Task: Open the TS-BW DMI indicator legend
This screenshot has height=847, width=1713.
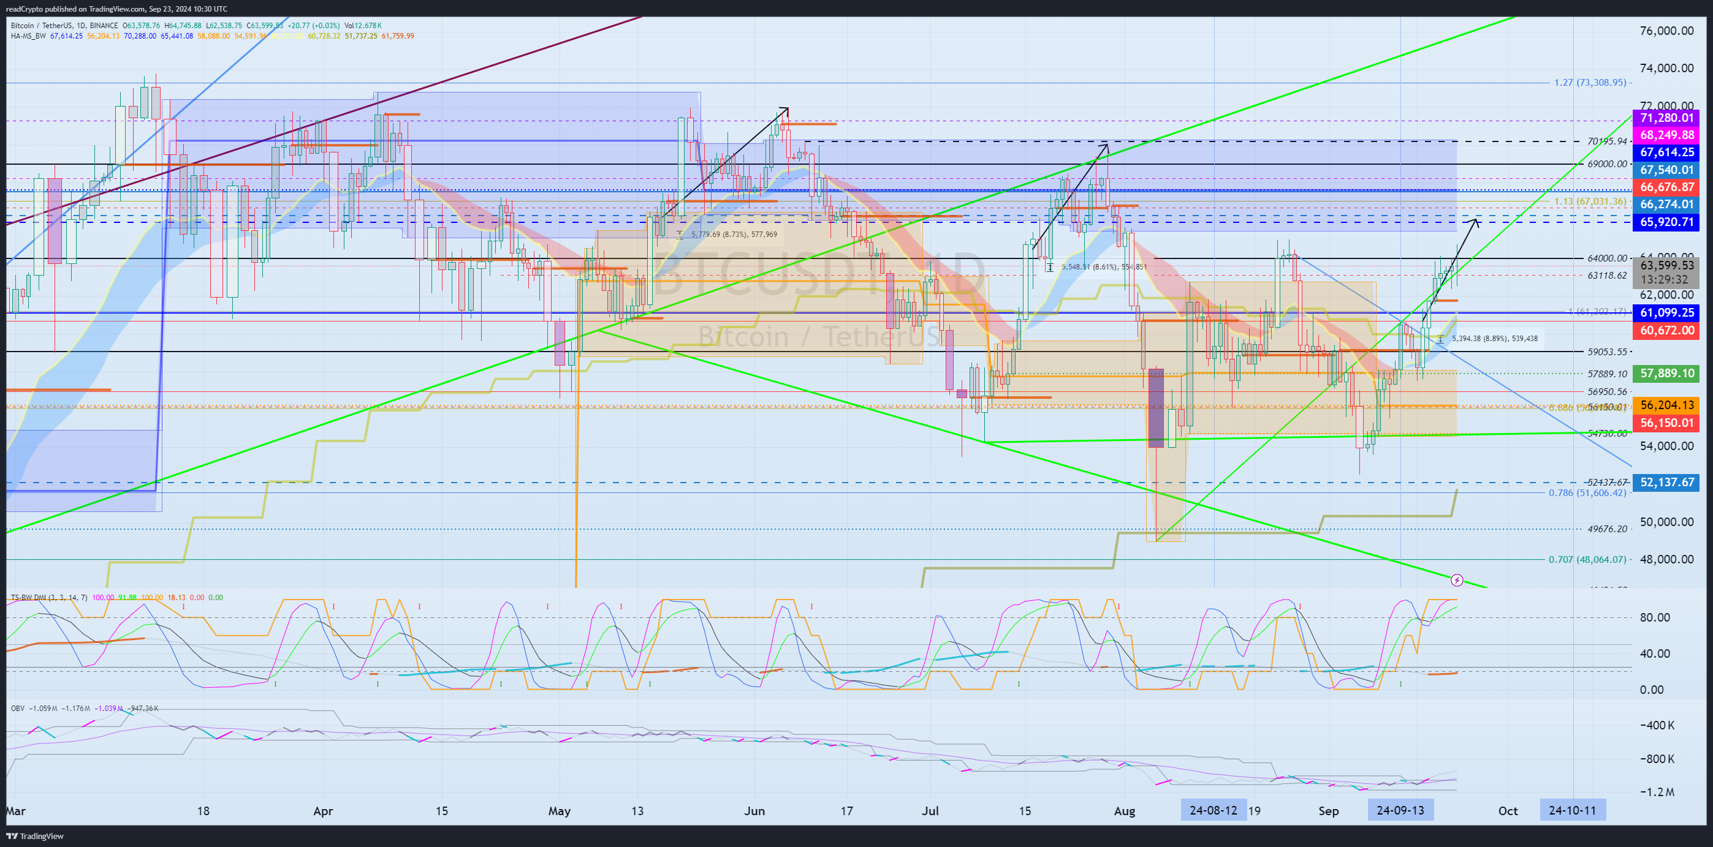Action: 48,597
